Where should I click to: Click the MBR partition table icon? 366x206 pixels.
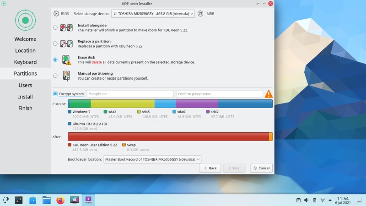tap(200, 14)
